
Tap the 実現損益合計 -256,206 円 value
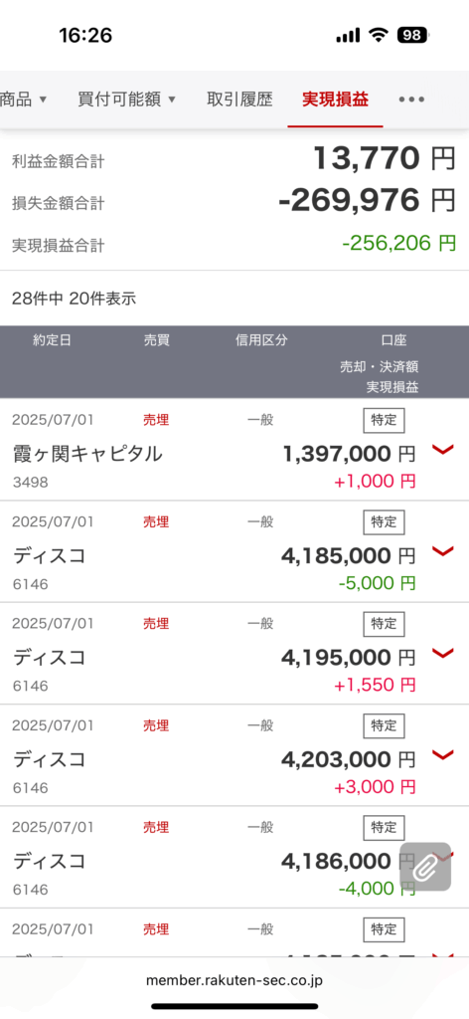pyautogui.click(x=398, y=243)
